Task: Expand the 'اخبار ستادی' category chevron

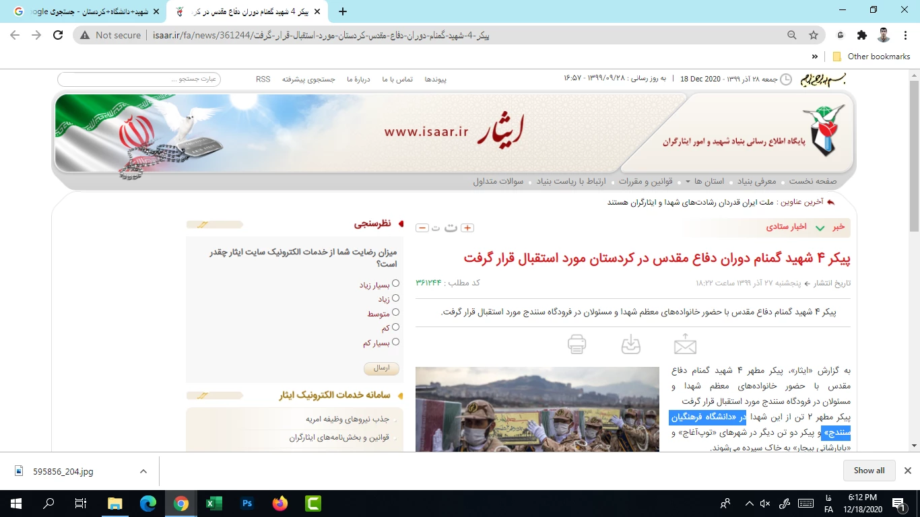Action: pos(820,228)
